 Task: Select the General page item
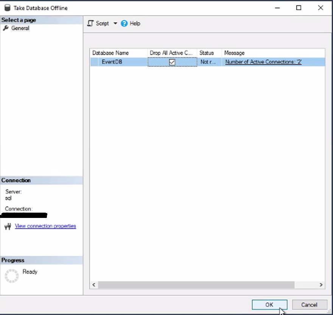pyautogui.click(x=20, y=28)
